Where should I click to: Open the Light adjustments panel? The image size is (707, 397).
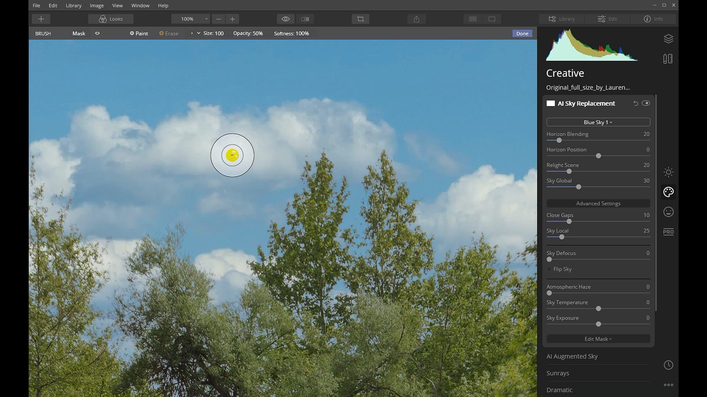[668, 172]
